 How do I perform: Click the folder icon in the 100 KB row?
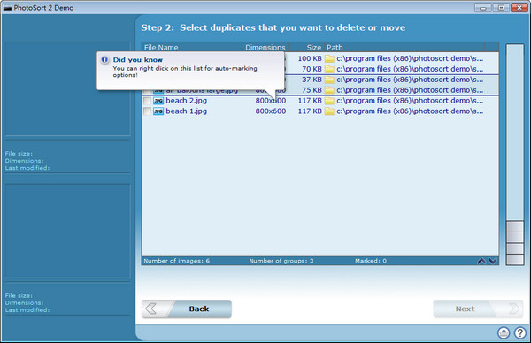[329, 58]
